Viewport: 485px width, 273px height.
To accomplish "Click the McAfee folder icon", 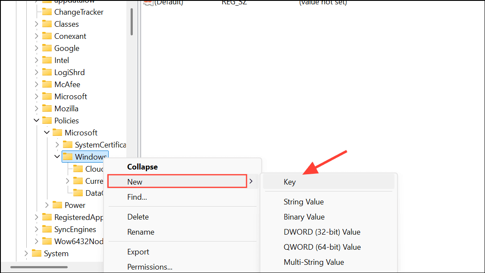I will [47, 85].
